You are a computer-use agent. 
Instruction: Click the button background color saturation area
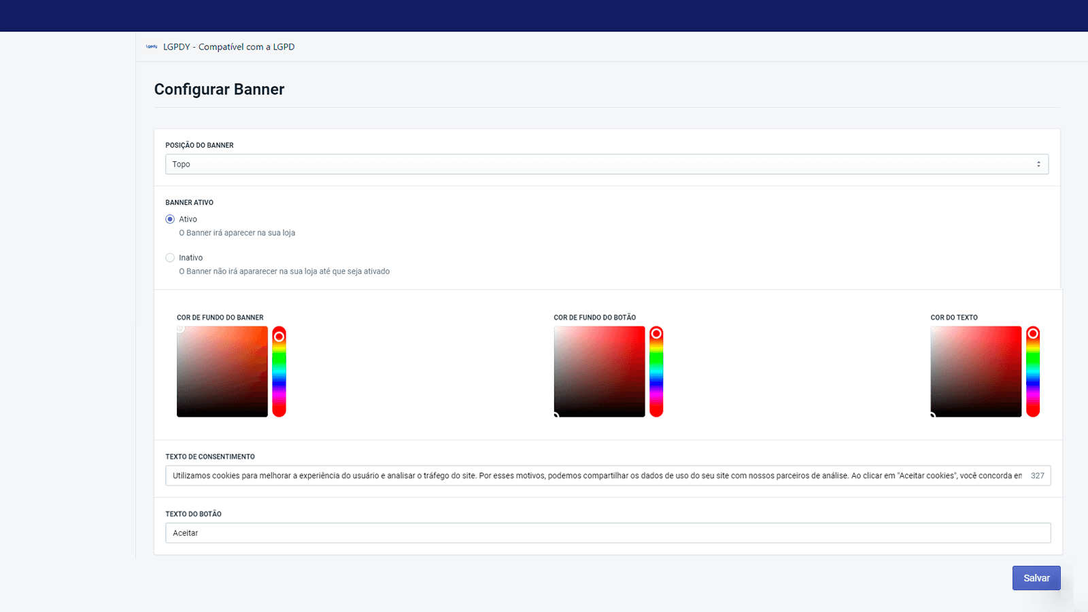pyautogui.click(x=599, y=371)
